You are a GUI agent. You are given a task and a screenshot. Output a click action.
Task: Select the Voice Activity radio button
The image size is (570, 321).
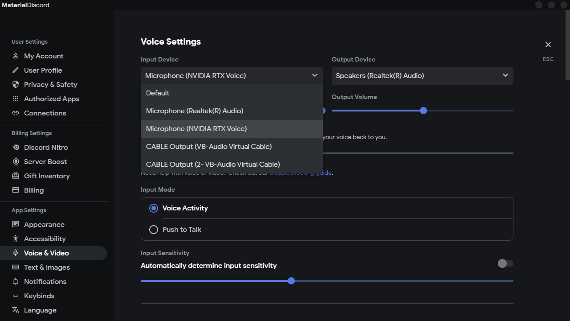(154, 208)
